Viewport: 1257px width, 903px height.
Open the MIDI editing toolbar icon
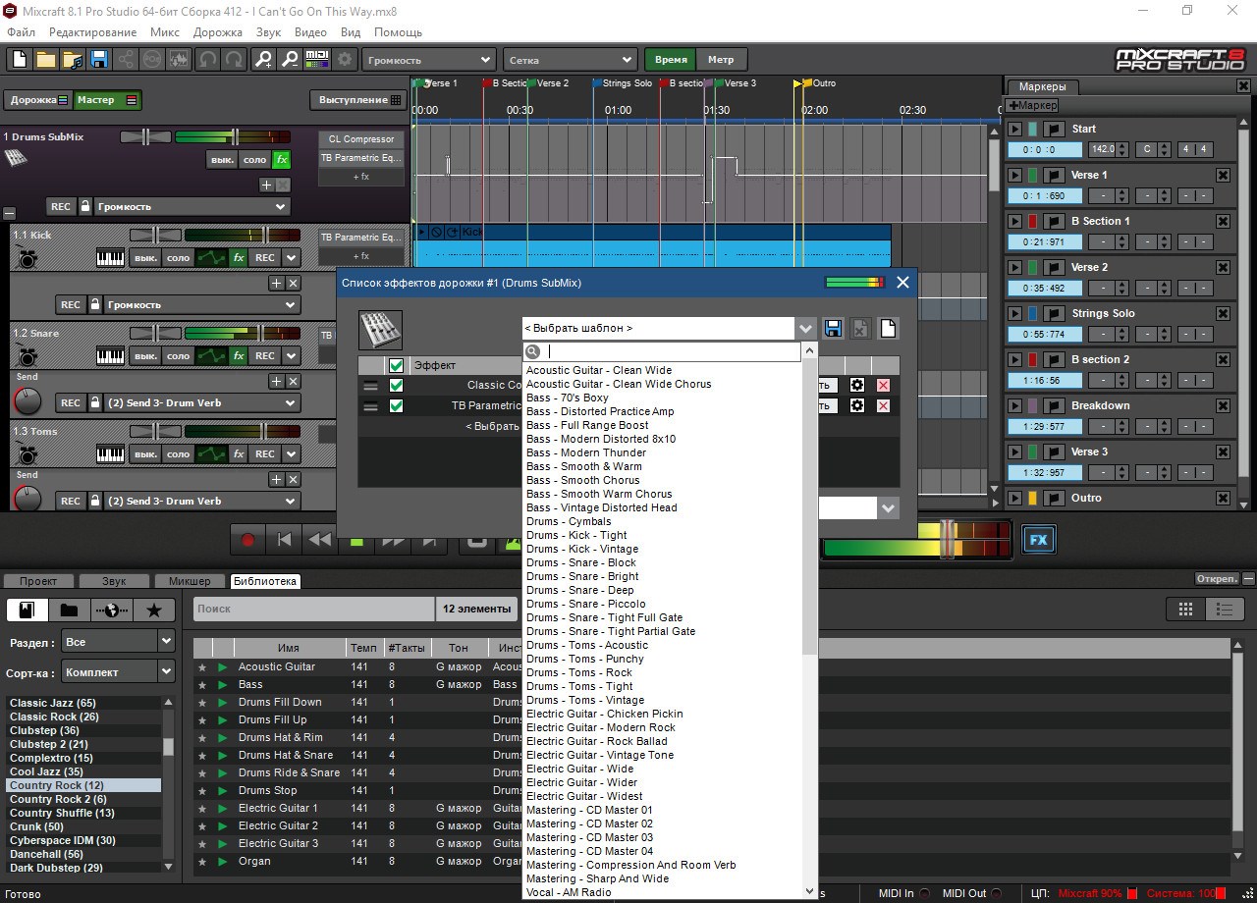317,59
